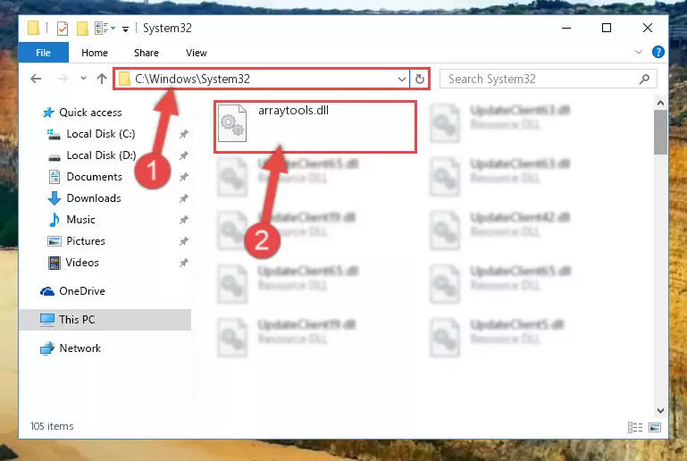
Task: Unpin Videos using its pin icon
Action: point(183,263)
